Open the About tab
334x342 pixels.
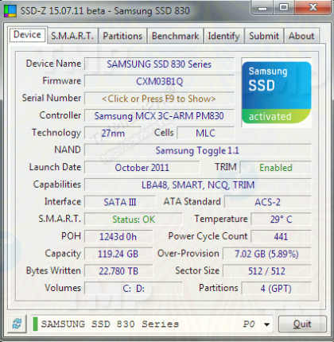click(301, 36)
